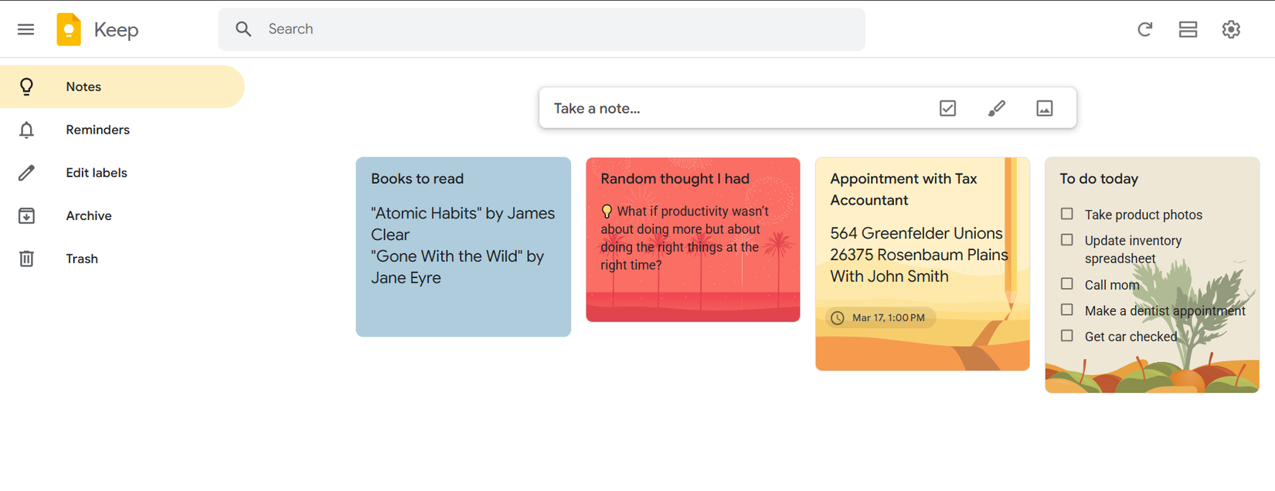1275x491 pixels.
Task: Go to Reminders in sidebar
Action: (x=97, y=130)
